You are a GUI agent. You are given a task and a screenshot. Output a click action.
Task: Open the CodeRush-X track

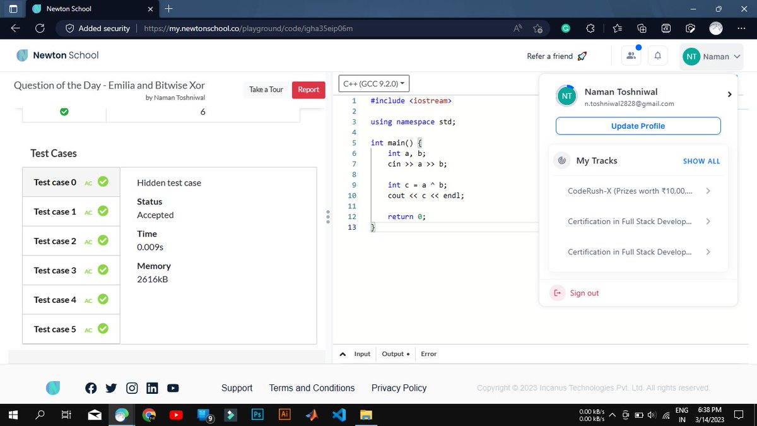tap(638, 191)
